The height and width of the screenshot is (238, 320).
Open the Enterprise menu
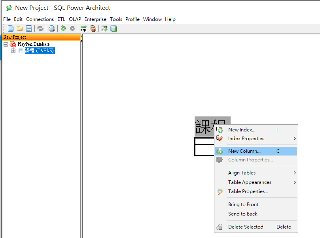[95, 19]
